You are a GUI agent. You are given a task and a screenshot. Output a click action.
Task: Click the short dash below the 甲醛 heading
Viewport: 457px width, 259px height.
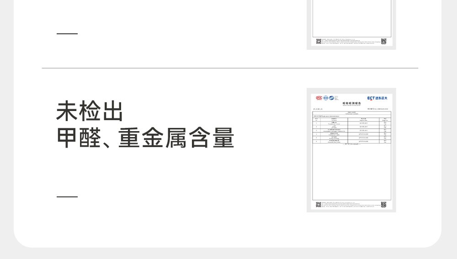(x=67, y=197)
